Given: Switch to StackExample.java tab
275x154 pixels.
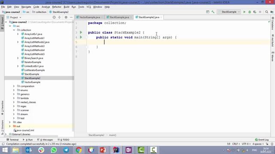Looking at the screenshot, I should pos(119,17).
